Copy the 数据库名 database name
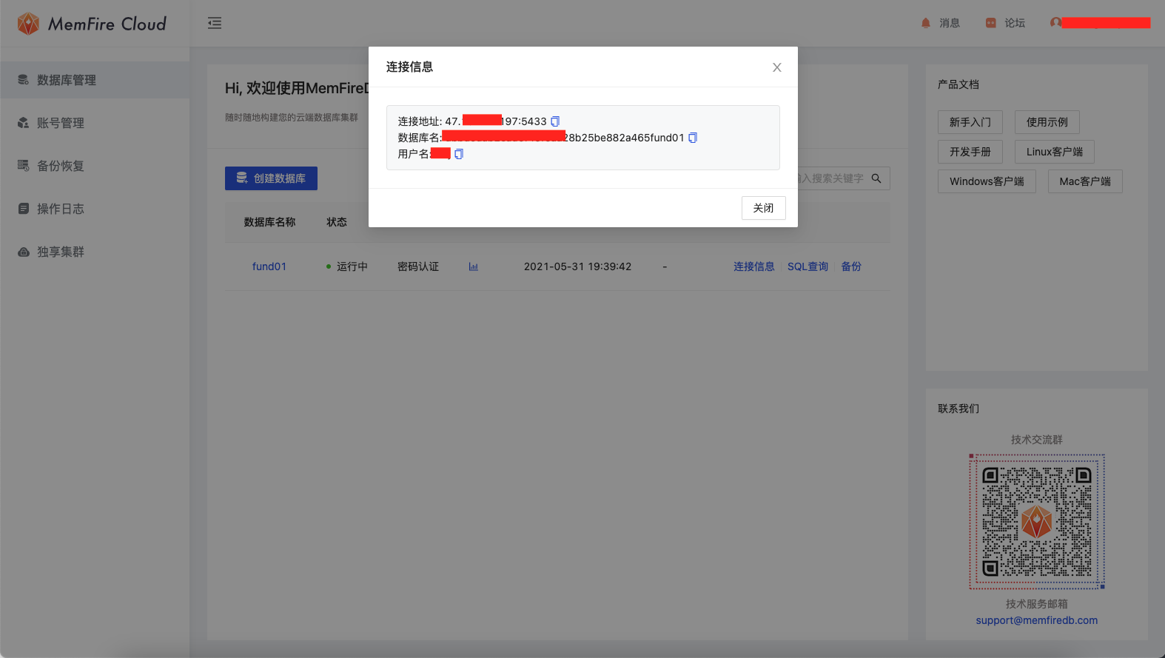This screenshot has height=658, width=1165. point(693,138)
